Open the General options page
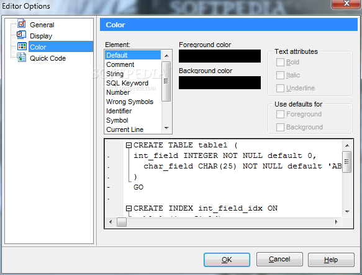Viewport: 362px width, 275px height. pos(42,25)
